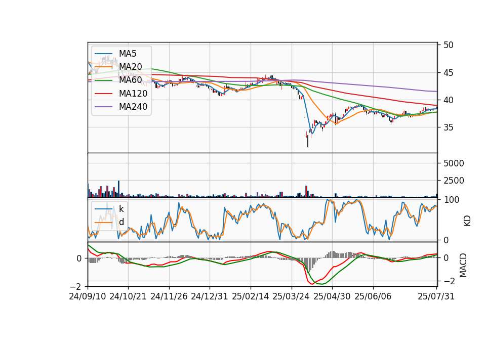Click the 2500 volume axis tick
The image size is (486, 349).
pos(454,181)
